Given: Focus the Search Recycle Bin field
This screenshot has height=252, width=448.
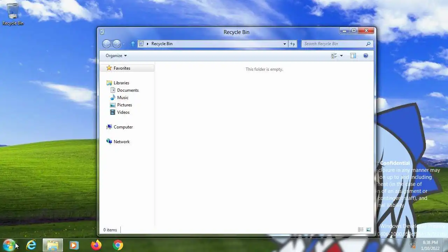Looking at the screenshot, I should (337, 44).
